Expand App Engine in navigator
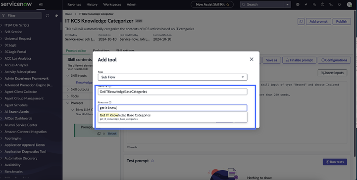The height and width of the screenshot is (180, 357). 13,138
